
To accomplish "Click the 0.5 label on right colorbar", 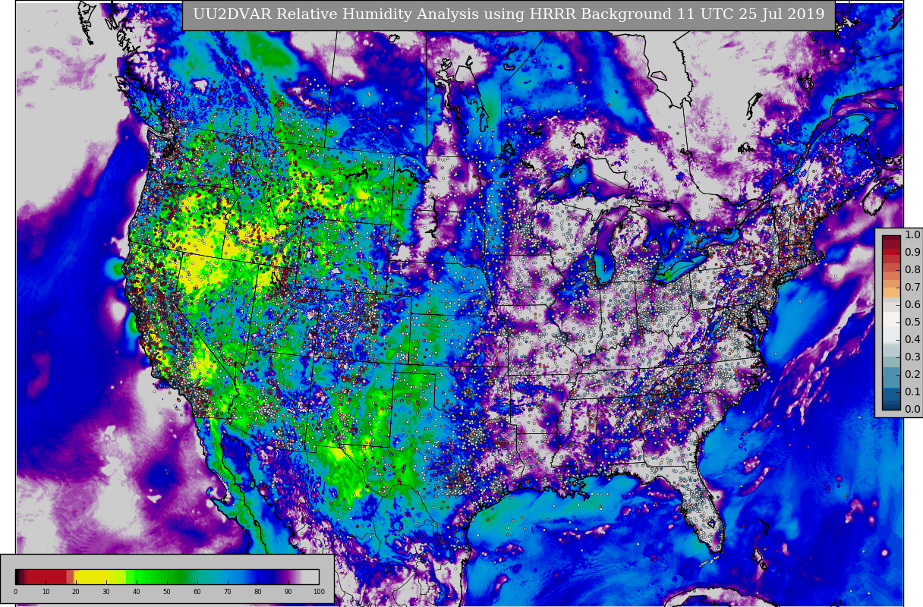I will tap(912, 322).
